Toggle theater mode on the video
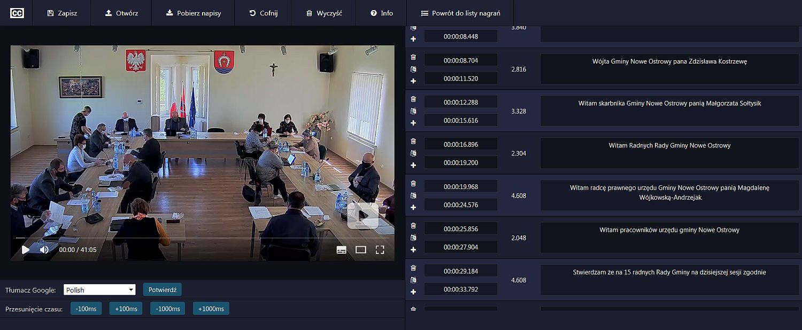The height and width of the screenshot is (330, 802). pos(361,249)
